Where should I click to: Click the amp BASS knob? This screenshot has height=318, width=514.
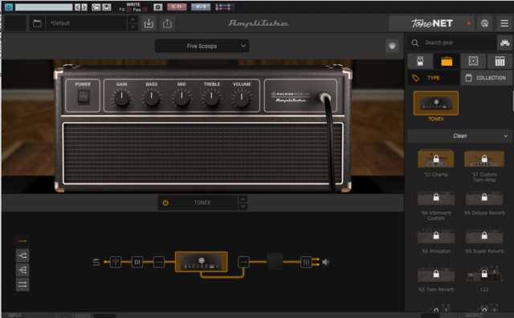(x=152, y=98)
